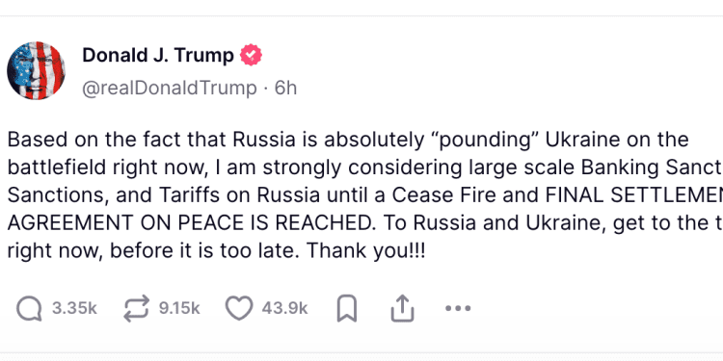This screenshot has width=723, height=361.
Task: Click the pink verified checkmark badge
Action: coord(251,55)
